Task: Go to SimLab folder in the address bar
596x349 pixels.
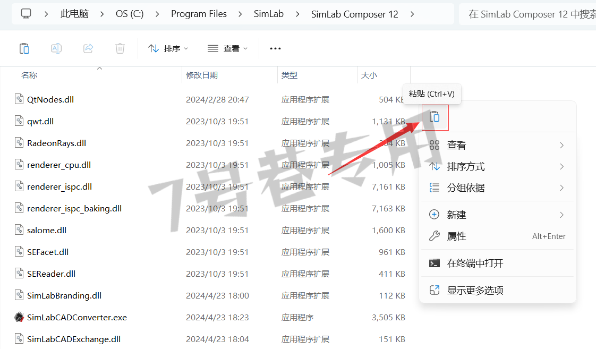Action: (269, 14)
